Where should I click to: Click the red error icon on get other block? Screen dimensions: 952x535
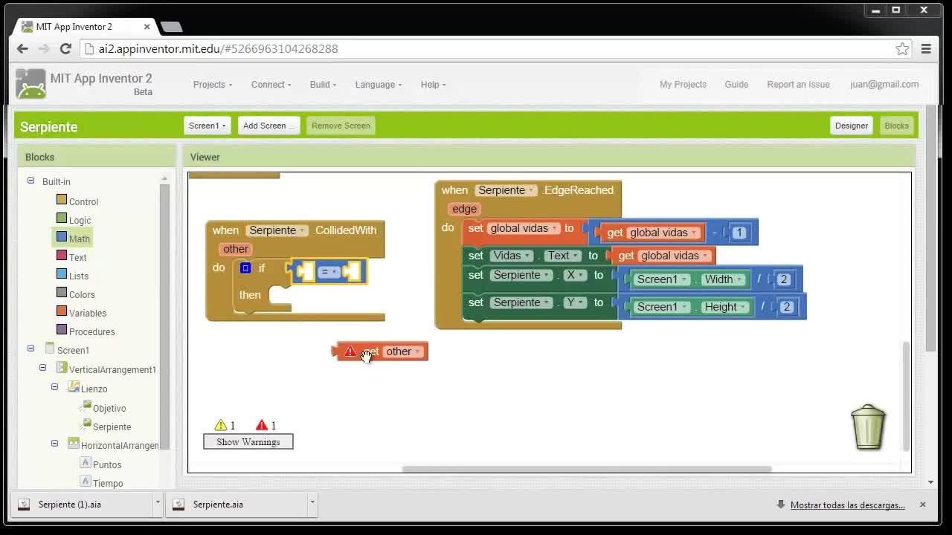click(x=350, y=351)
